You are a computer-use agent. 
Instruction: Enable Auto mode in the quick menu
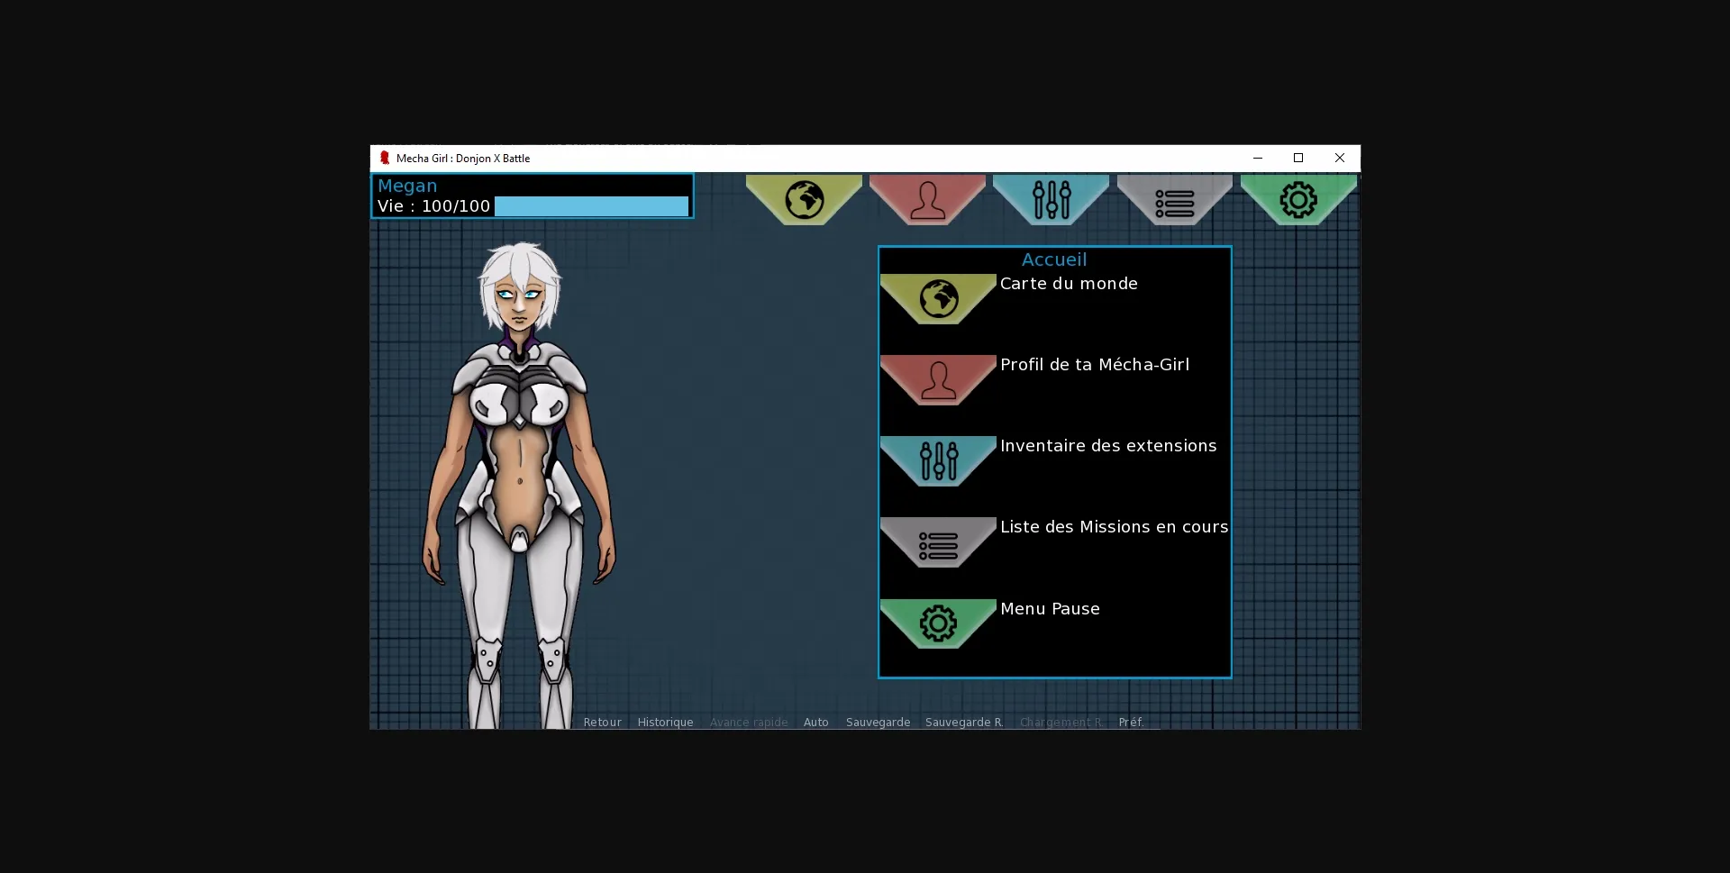[815, 722]
